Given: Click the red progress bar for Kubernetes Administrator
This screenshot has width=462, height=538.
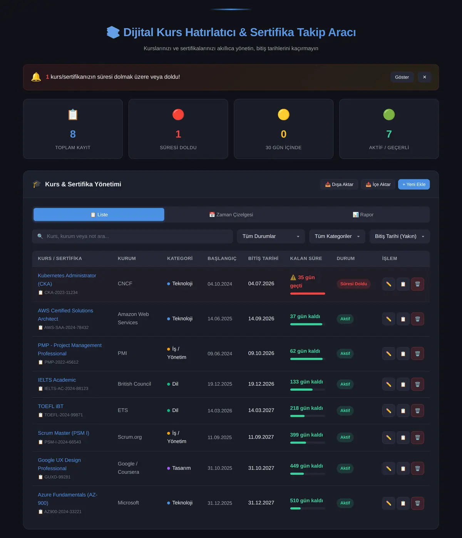Looking at the screenshot, I should (308, 293).
